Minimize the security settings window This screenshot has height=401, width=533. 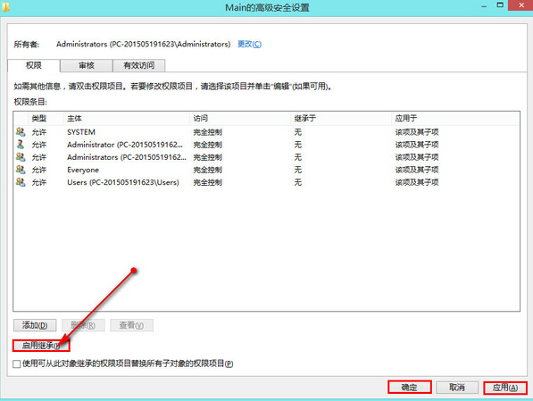tap(484, 6)
